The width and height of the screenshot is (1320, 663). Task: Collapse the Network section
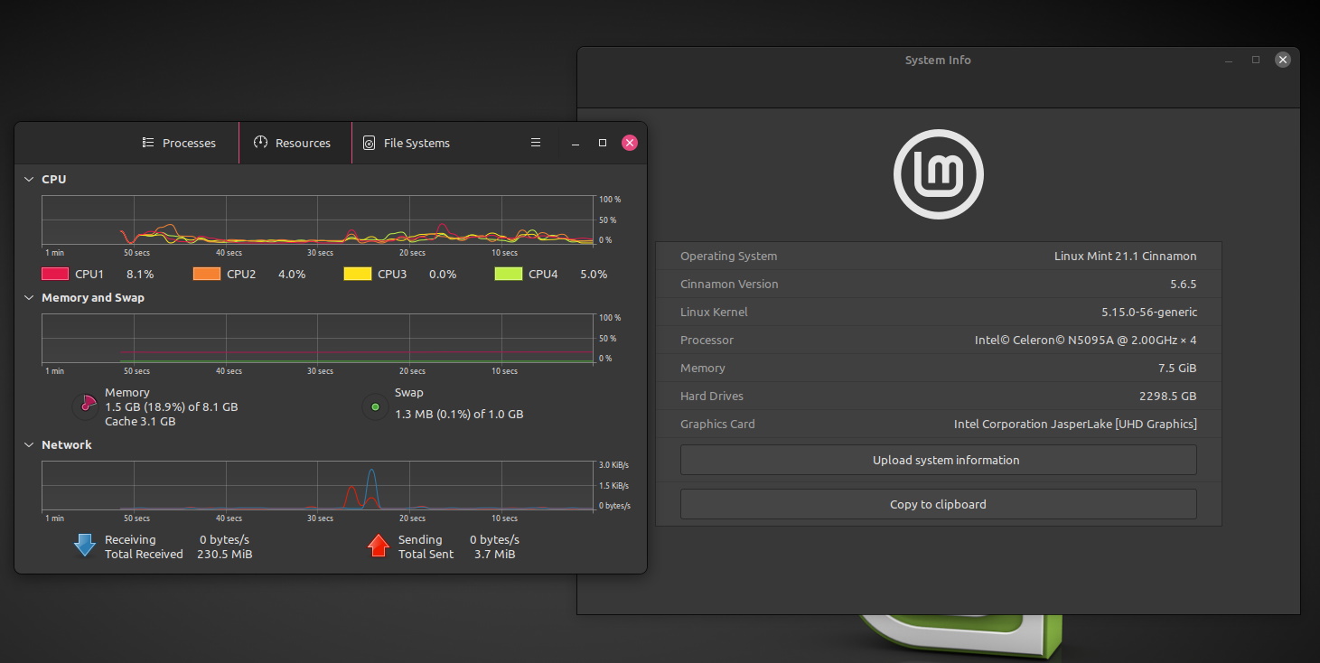29,444
